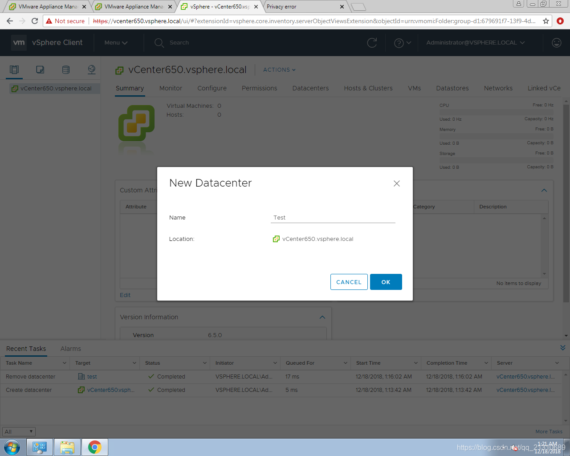Screen dimensions: 570x456
Task: Switch to the VMs tab
Action: point(414,88)
